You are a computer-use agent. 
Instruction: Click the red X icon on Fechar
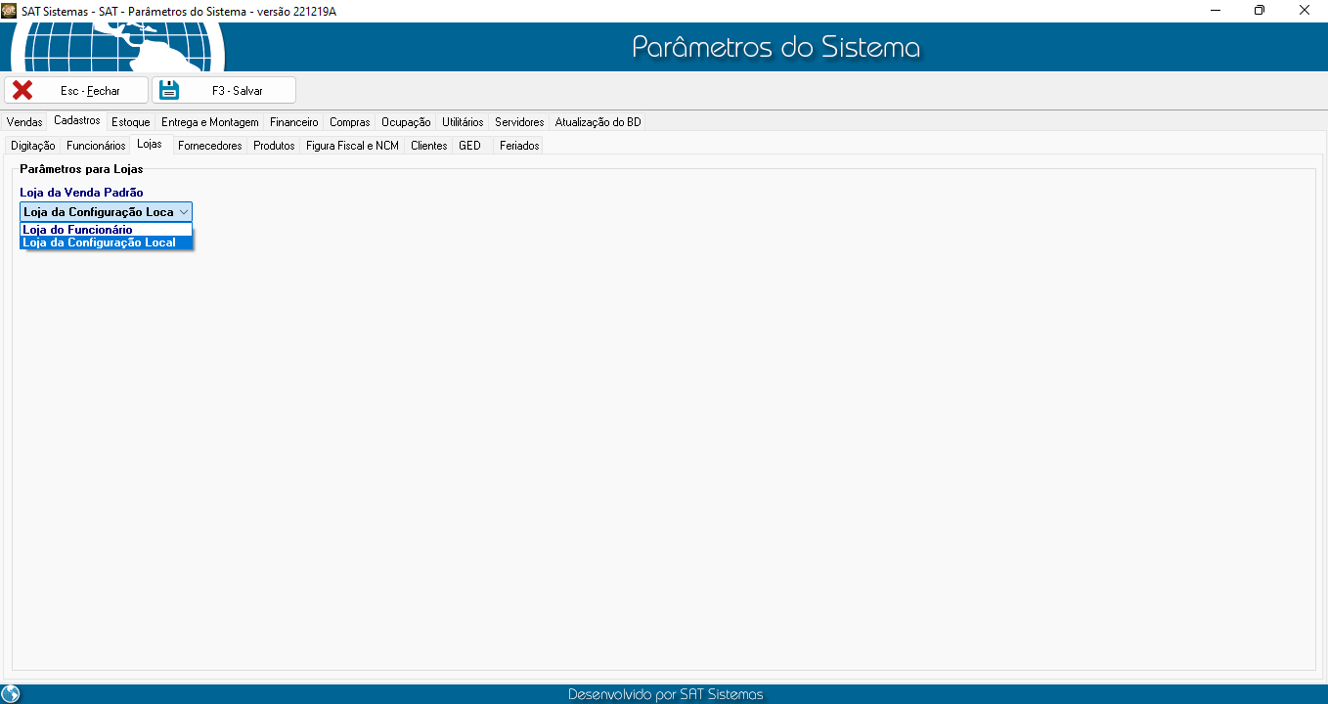pyautogui.click(x=22, y=90)
